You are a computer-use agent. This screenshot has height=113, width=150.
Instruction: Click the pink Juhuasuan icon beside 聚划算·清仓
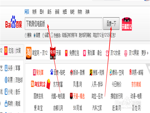point(84,53)
